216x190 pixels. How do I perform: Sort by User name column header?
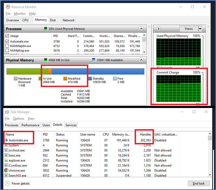pos(89,134)
